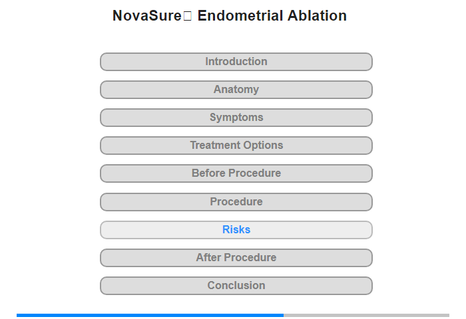
Task: Click the point where blue progress ends
Action: click(x=284, y=315)
